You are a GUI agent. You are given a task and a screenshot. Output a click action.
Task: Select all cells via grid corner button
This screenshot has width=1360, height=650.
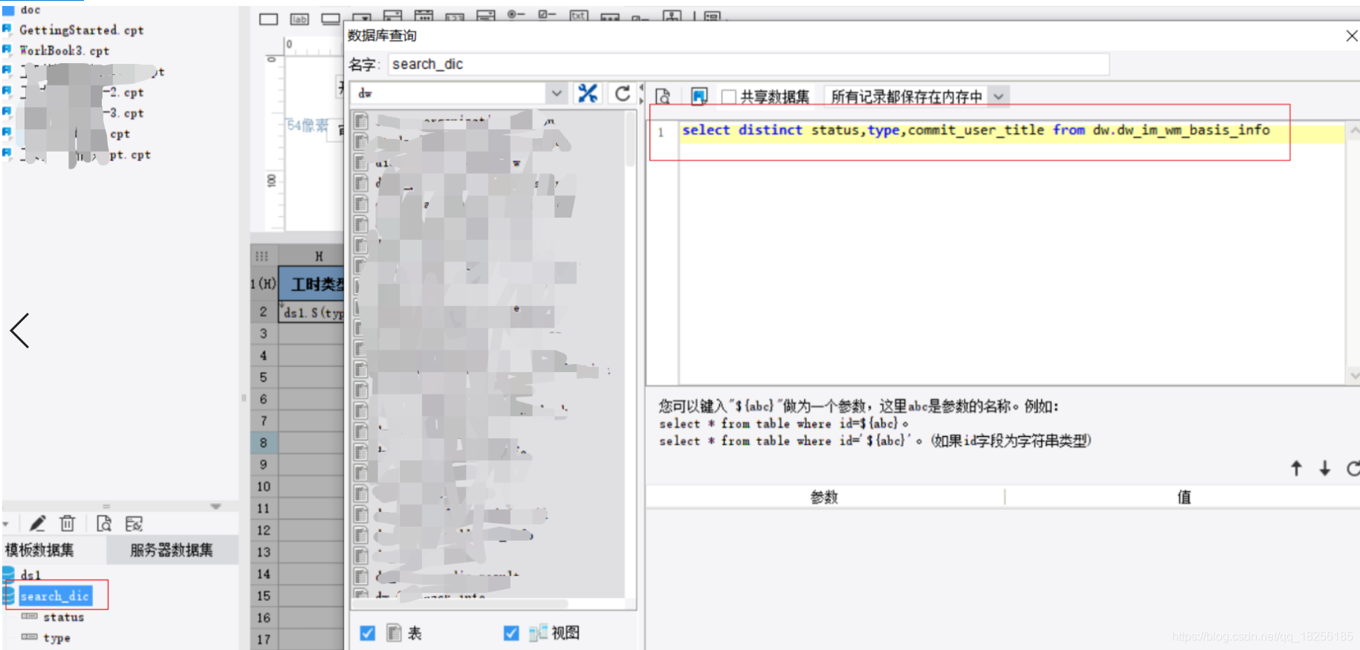point(262,256)
